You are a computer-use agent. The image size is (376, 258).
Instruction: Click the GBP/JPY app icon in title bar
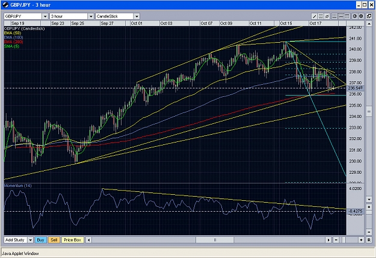(5, 5)
